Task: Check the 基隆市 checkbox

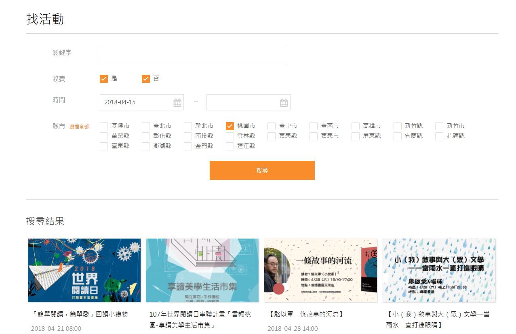Action: 104,126
